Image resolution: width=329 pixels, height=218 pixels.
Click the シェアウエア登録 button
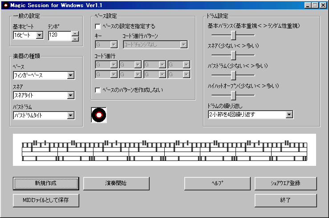pos(285,183)
